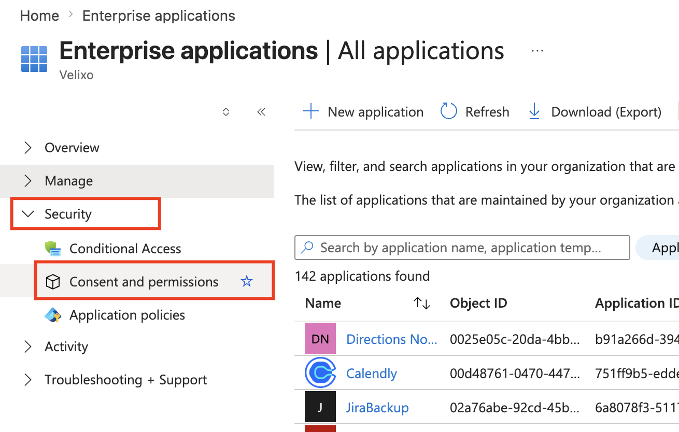Click the 142 applications found text
679x432 pixels.
362,276
